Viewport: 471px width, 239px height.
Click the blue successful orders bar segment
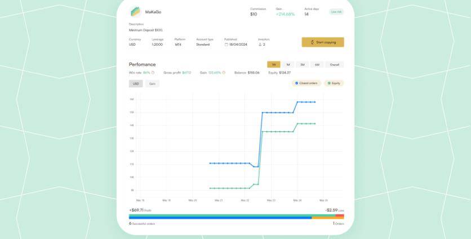220,218
